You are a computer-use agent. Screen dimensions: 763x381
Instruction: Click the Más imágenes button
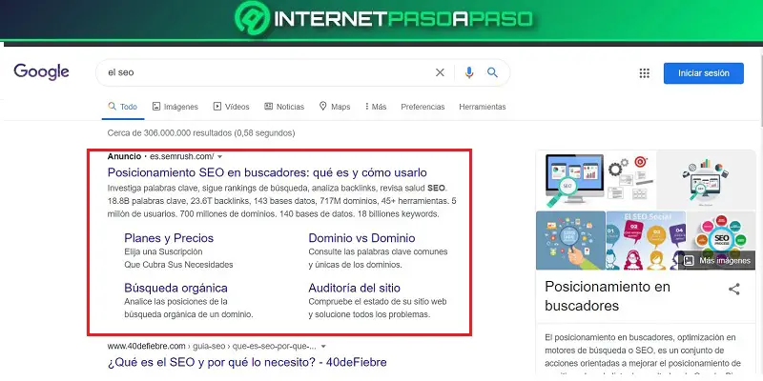click(x=716, y=261)
